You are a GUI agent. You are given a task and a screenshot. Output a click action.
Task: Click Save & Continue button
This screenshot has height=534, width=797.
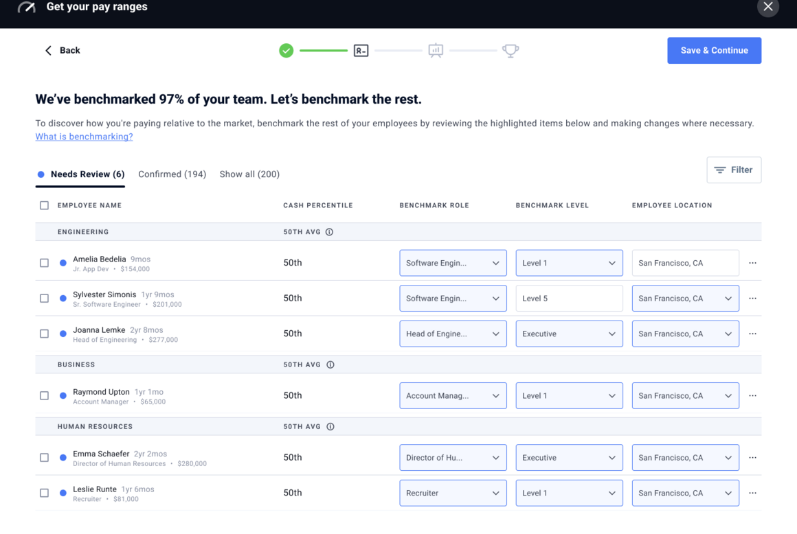[714, 50]
